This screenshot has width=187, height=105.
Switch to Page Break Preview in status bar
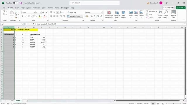coord(163,104)
